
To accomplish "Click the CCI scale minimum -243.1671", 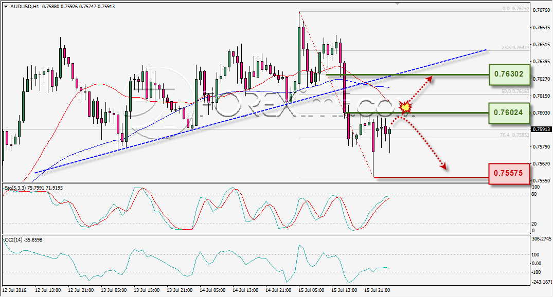I will tap(541, 282).
